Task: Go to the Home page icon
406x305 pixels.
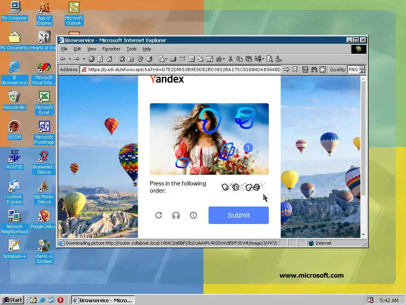Action: (109, 59)
